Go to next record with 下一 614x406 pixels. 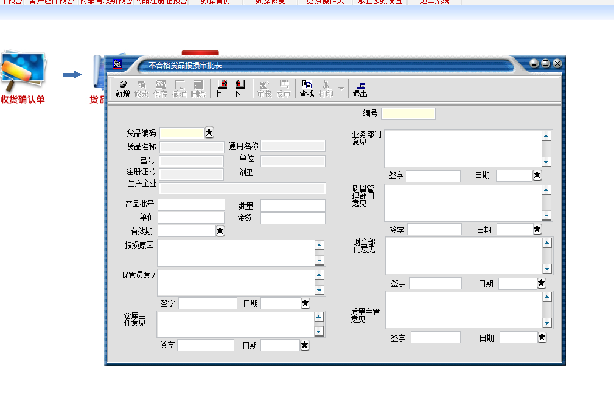[240, 89]
